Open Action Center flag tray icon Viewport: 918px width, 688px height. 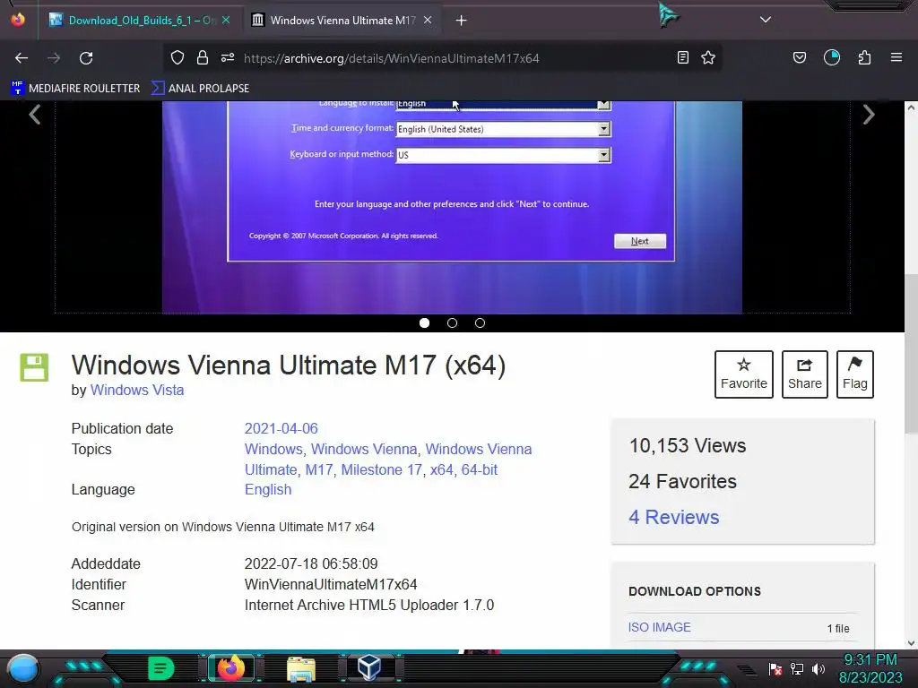(x=775, y=668)
